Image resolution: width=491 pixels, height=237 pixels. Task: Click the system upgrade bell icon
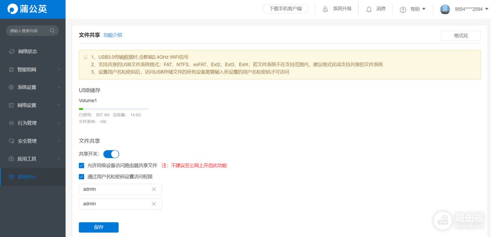point(325,9)
